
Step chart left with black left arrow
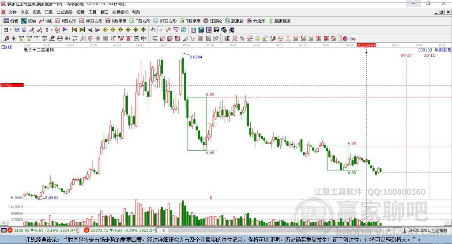point(90,30)
